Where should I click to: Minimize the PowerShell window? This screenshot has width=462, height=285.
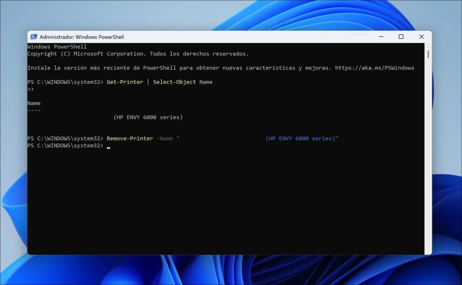point(381,37)
